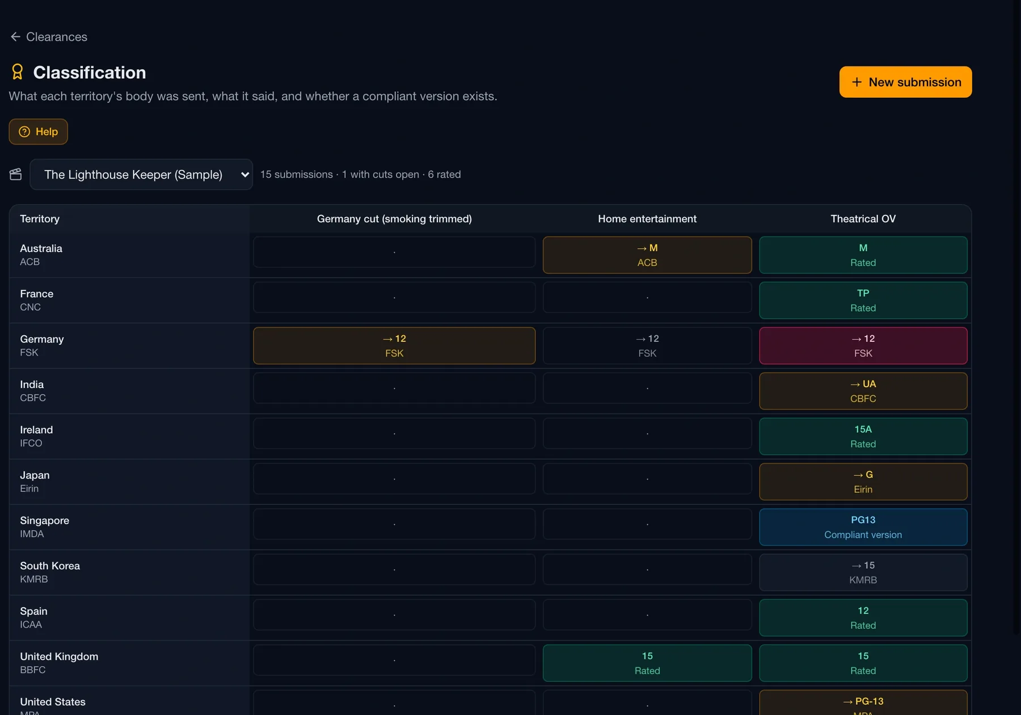Open Germany Home entertainment → 12 FSK cell
Screen dimensions: 1021x715
[x=647, y=346]
